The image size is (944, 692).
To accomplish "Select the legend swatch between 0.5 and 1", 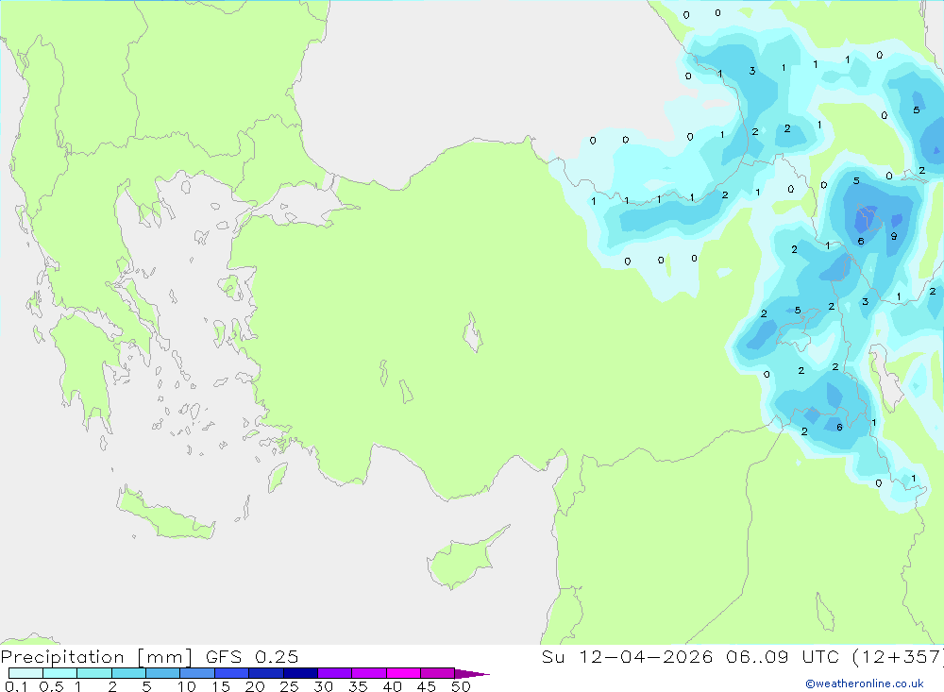I will pos(60,673).
